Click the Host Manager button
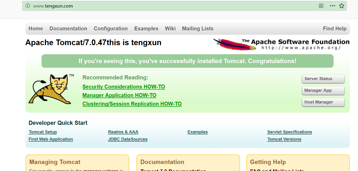The height and width of the screenshot is (171, 358). tap(323, 102)
